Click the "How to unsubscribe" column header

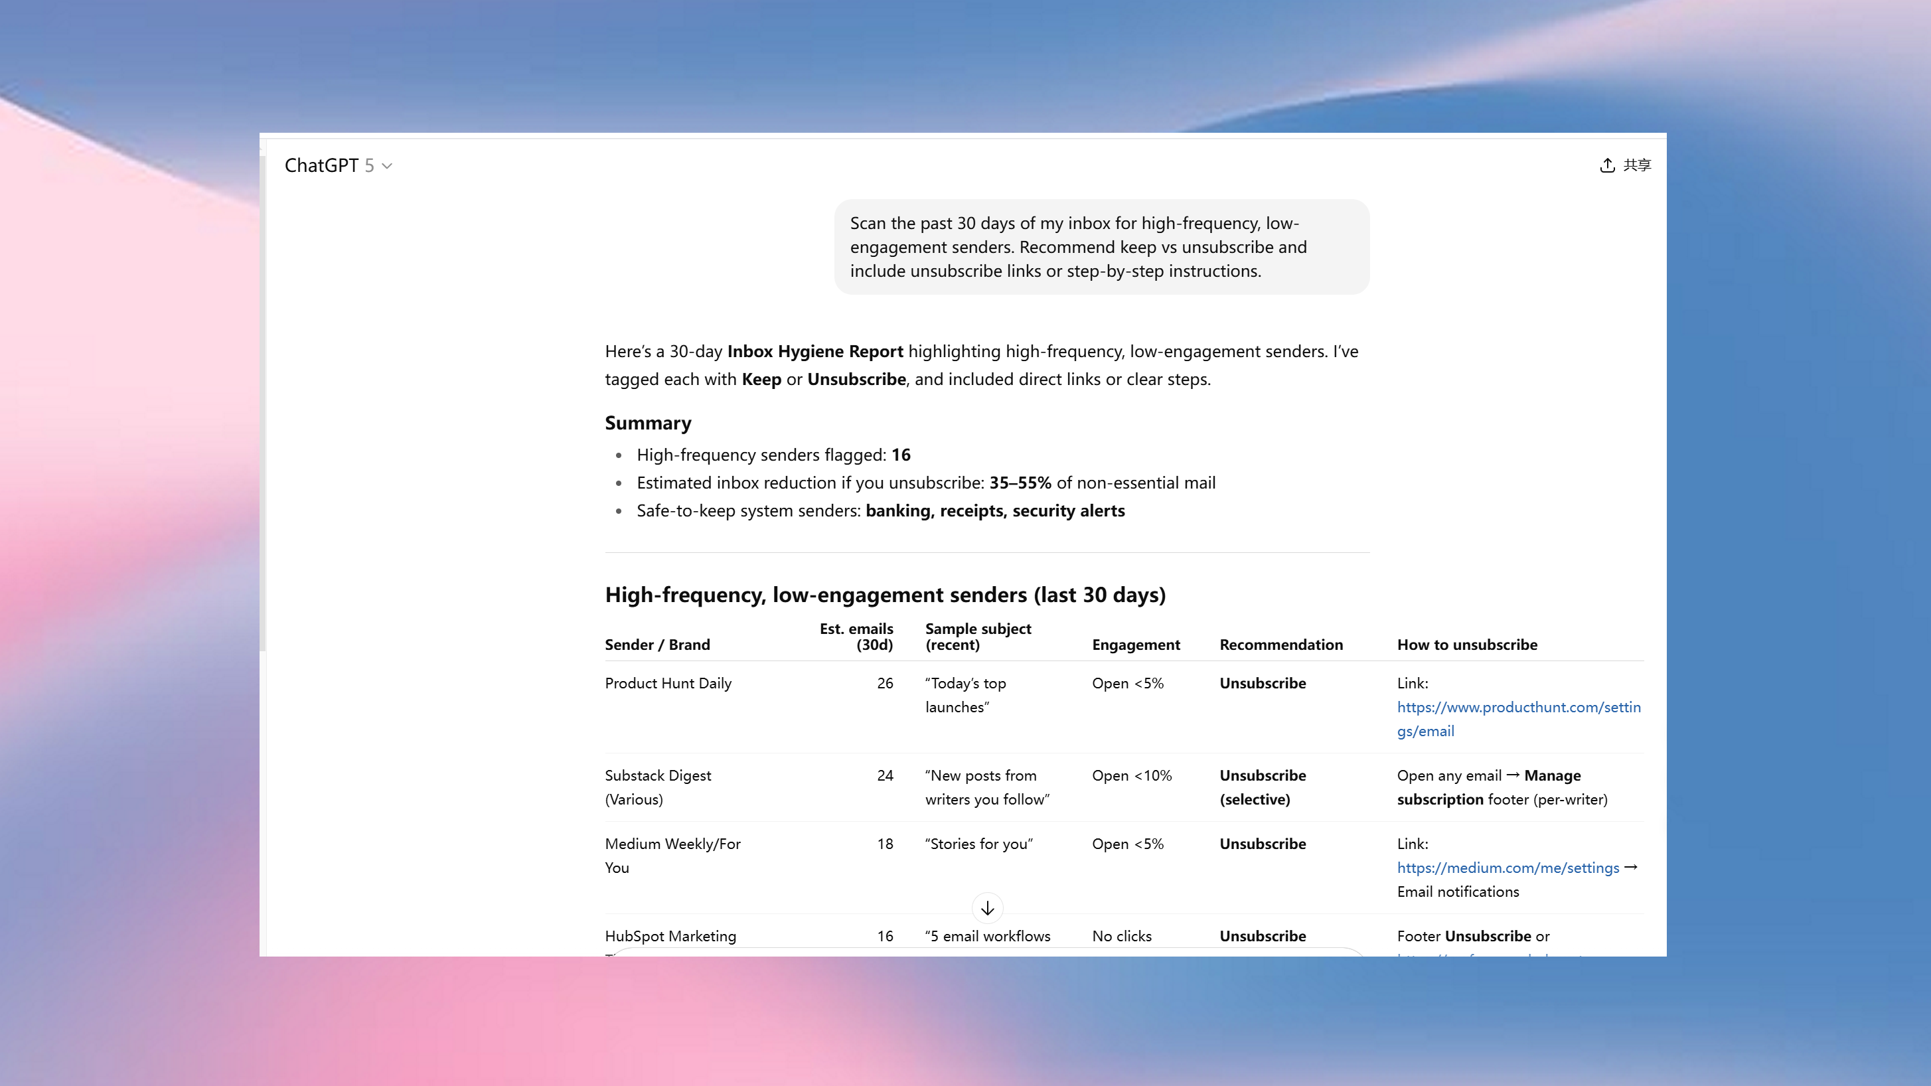(x=1466, y=645)
